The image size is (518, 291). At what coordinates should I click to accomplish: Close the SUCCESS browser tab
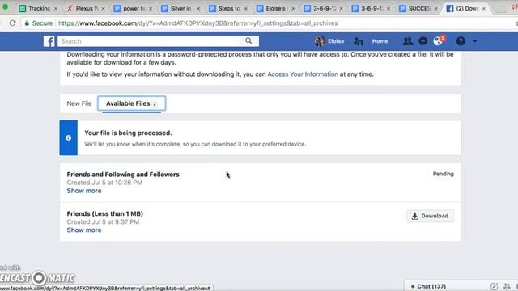point(435,9)
